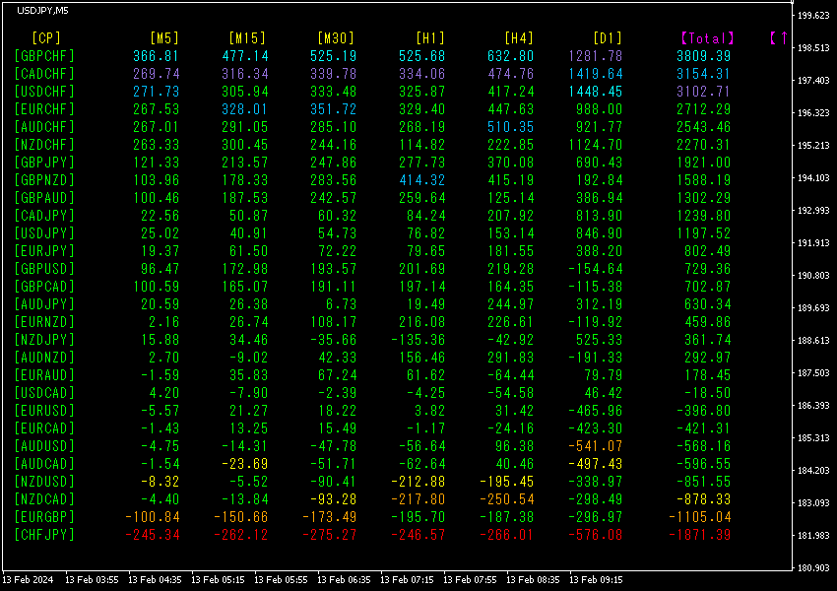Click the [AUDCHF] pair label
This screenshot has width=837, height=591.
44,126
